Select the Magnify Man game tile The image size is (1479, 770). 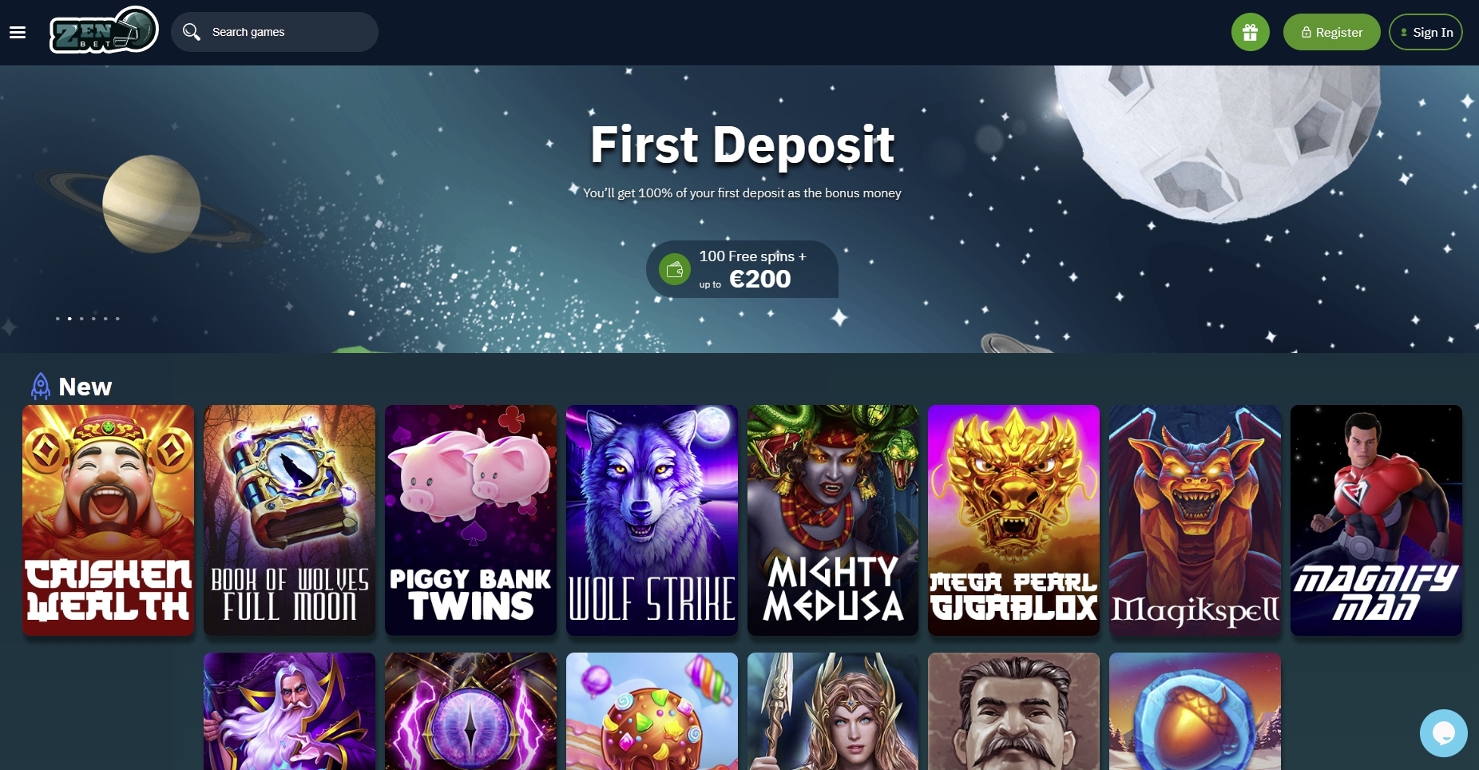(x=1376, y=520)
